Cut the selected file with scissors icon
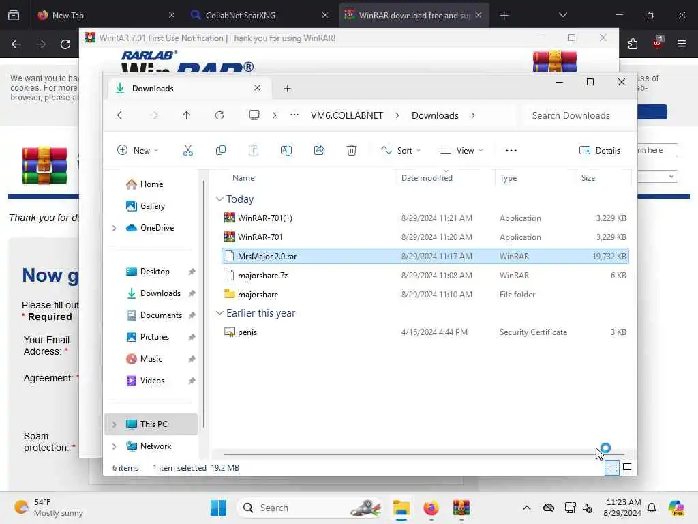The image size is (698, 524). [188, 151]
